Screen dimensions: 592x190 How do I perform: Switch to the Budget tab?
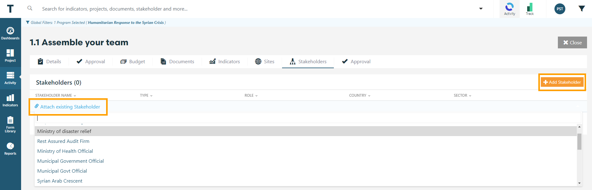[x=133, y=62]
